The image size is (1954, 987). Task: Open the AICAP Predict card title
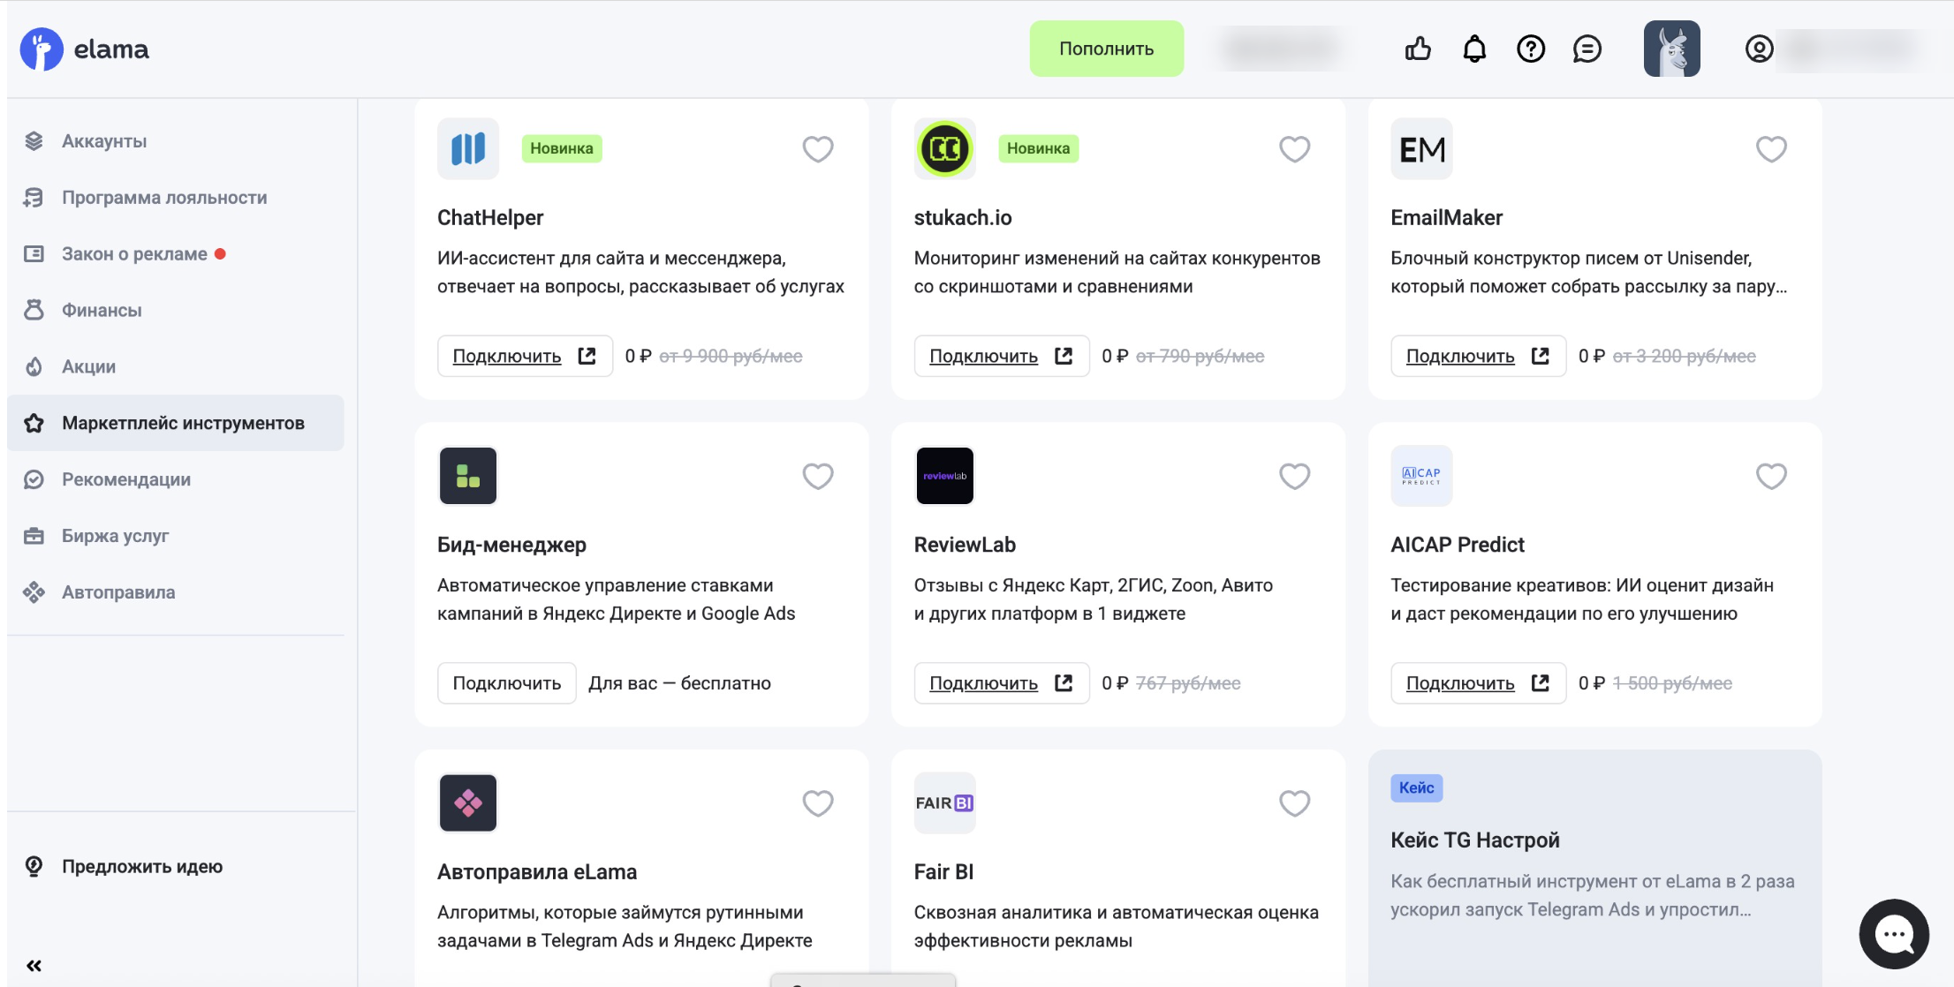coord(1458,545)
